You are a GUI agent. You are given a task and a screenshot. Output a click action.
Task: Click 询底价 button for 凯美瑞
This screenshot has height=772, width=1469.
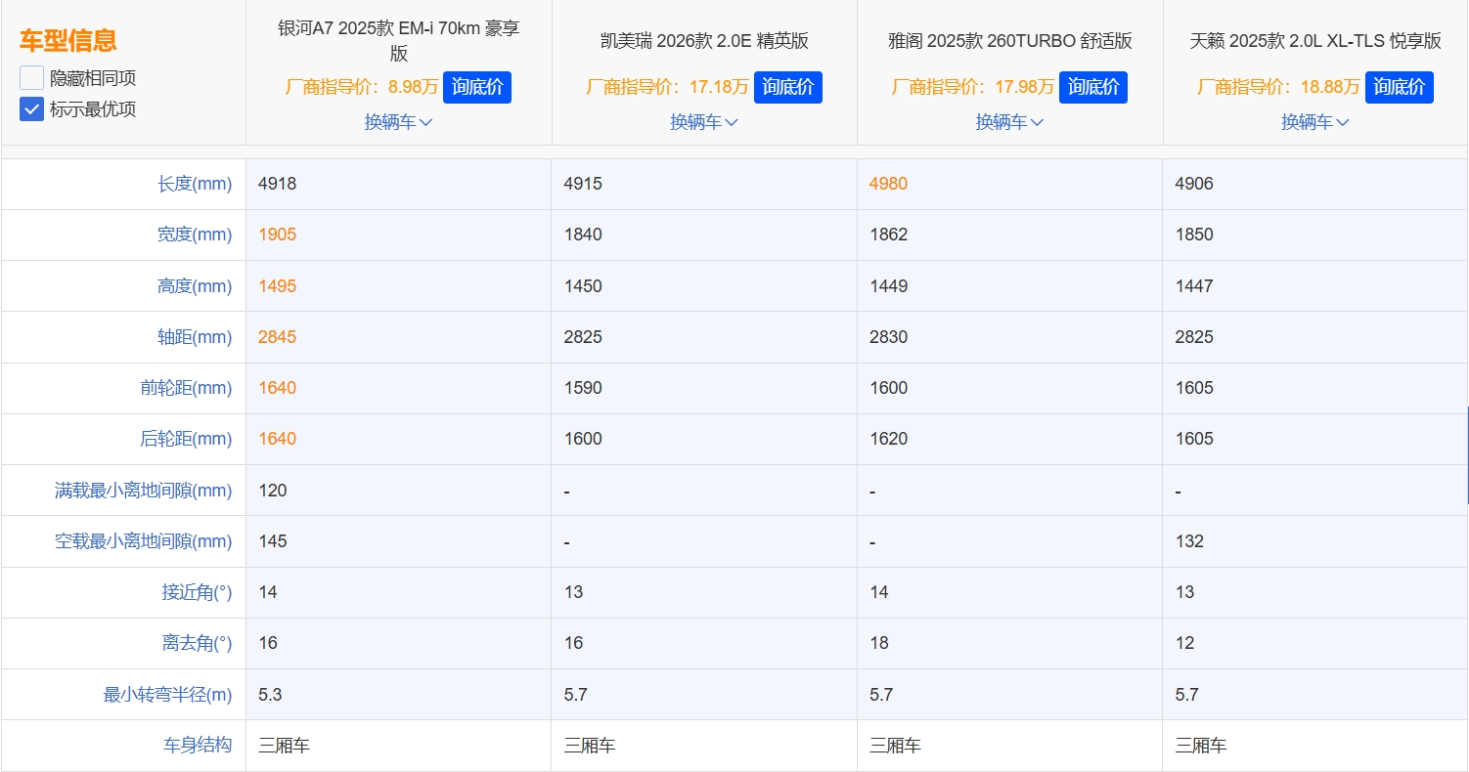pos(788,87)
